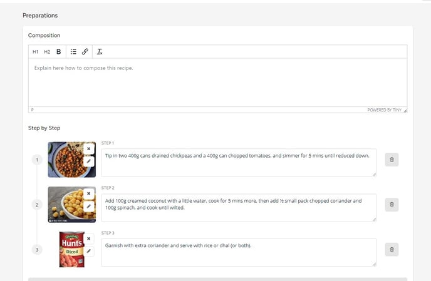Click the STEP 1 label

click(108, 143)
